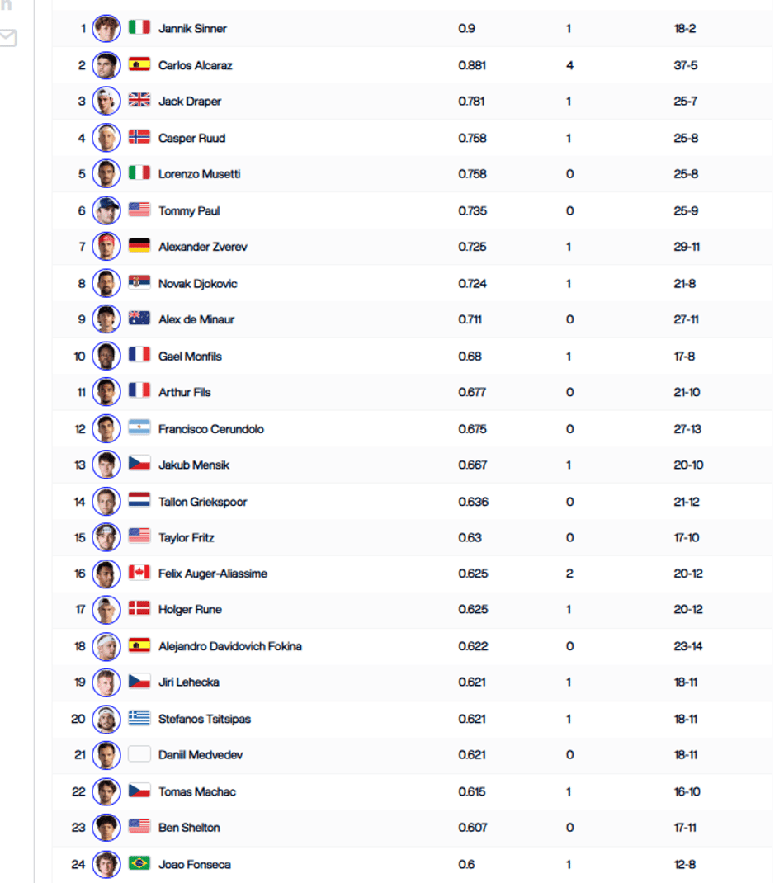Image resolution: width=784 pixels, height=883 pixels.
Task: Click the email share icon in left sidebar
Action: [7, 38]
